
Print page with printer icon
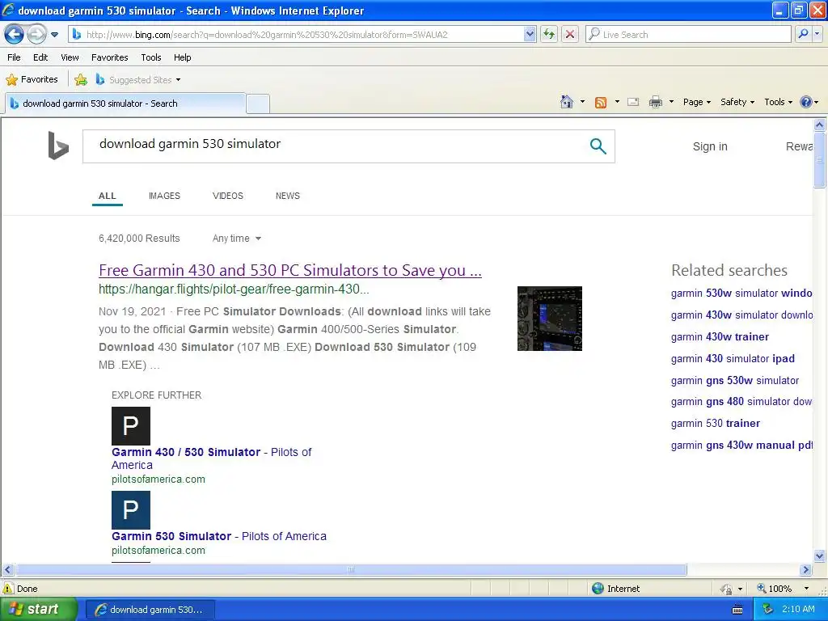(x=655, y=102)
